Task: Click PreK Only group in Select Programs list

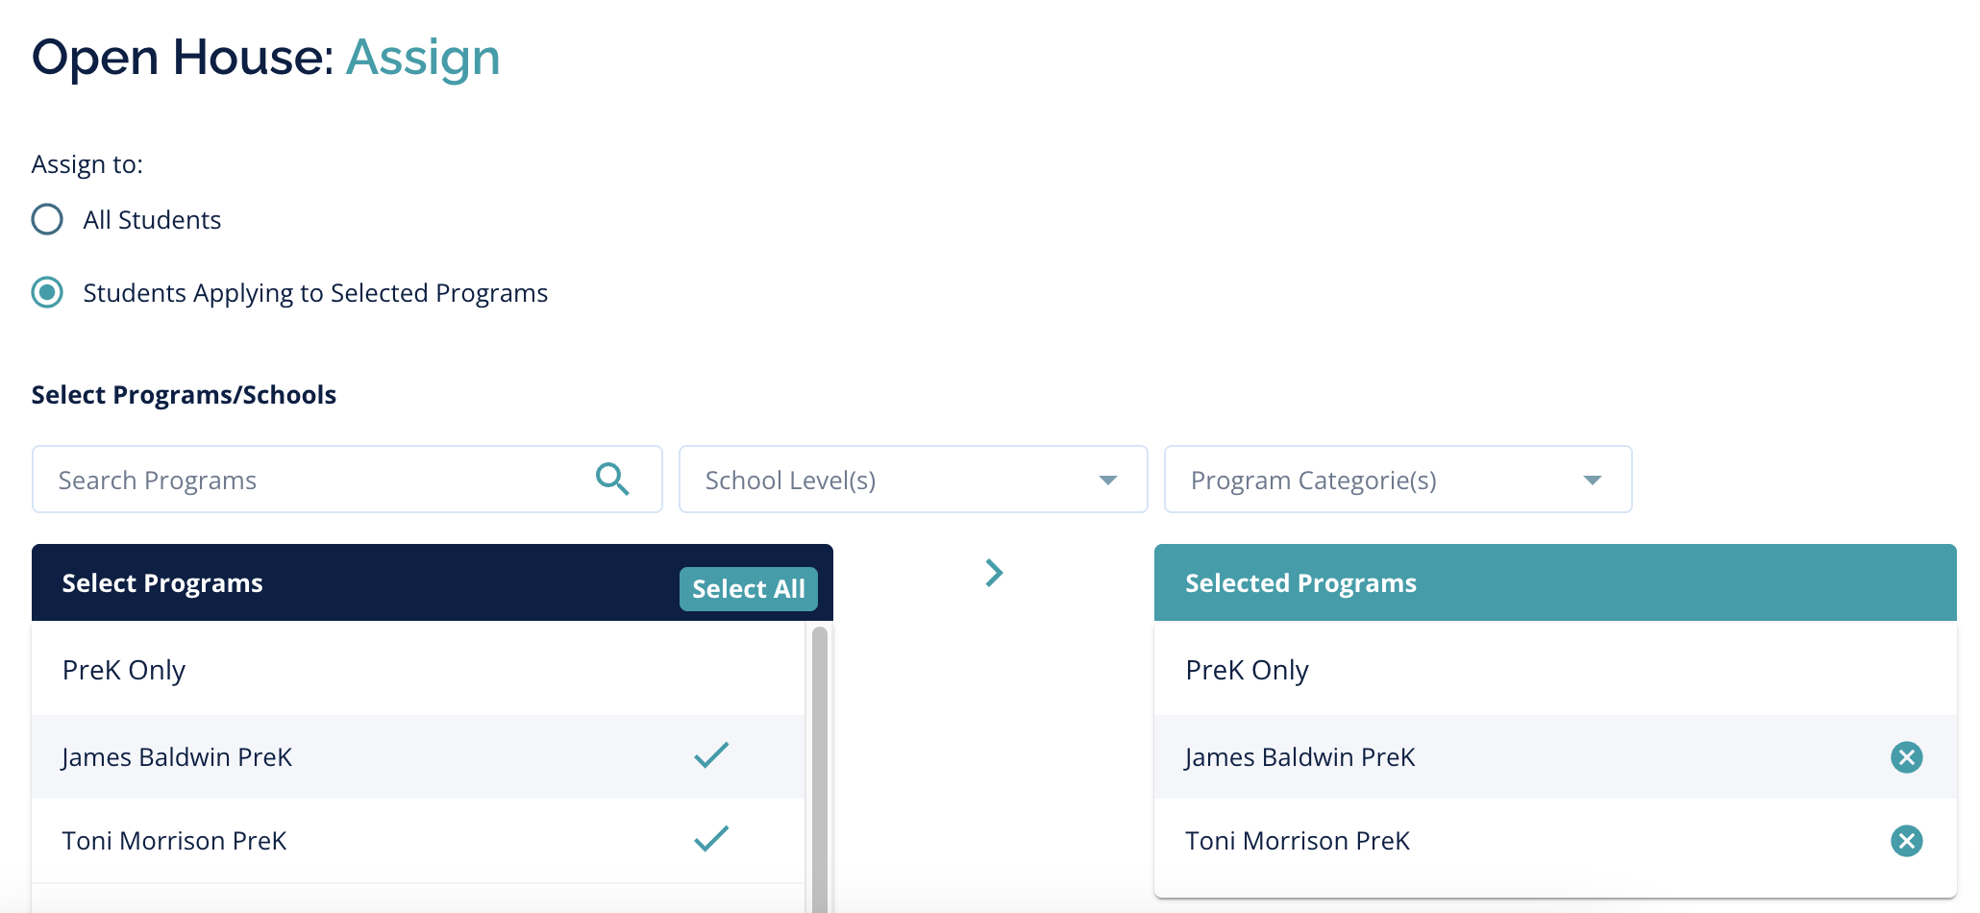Action: [124, 670]
